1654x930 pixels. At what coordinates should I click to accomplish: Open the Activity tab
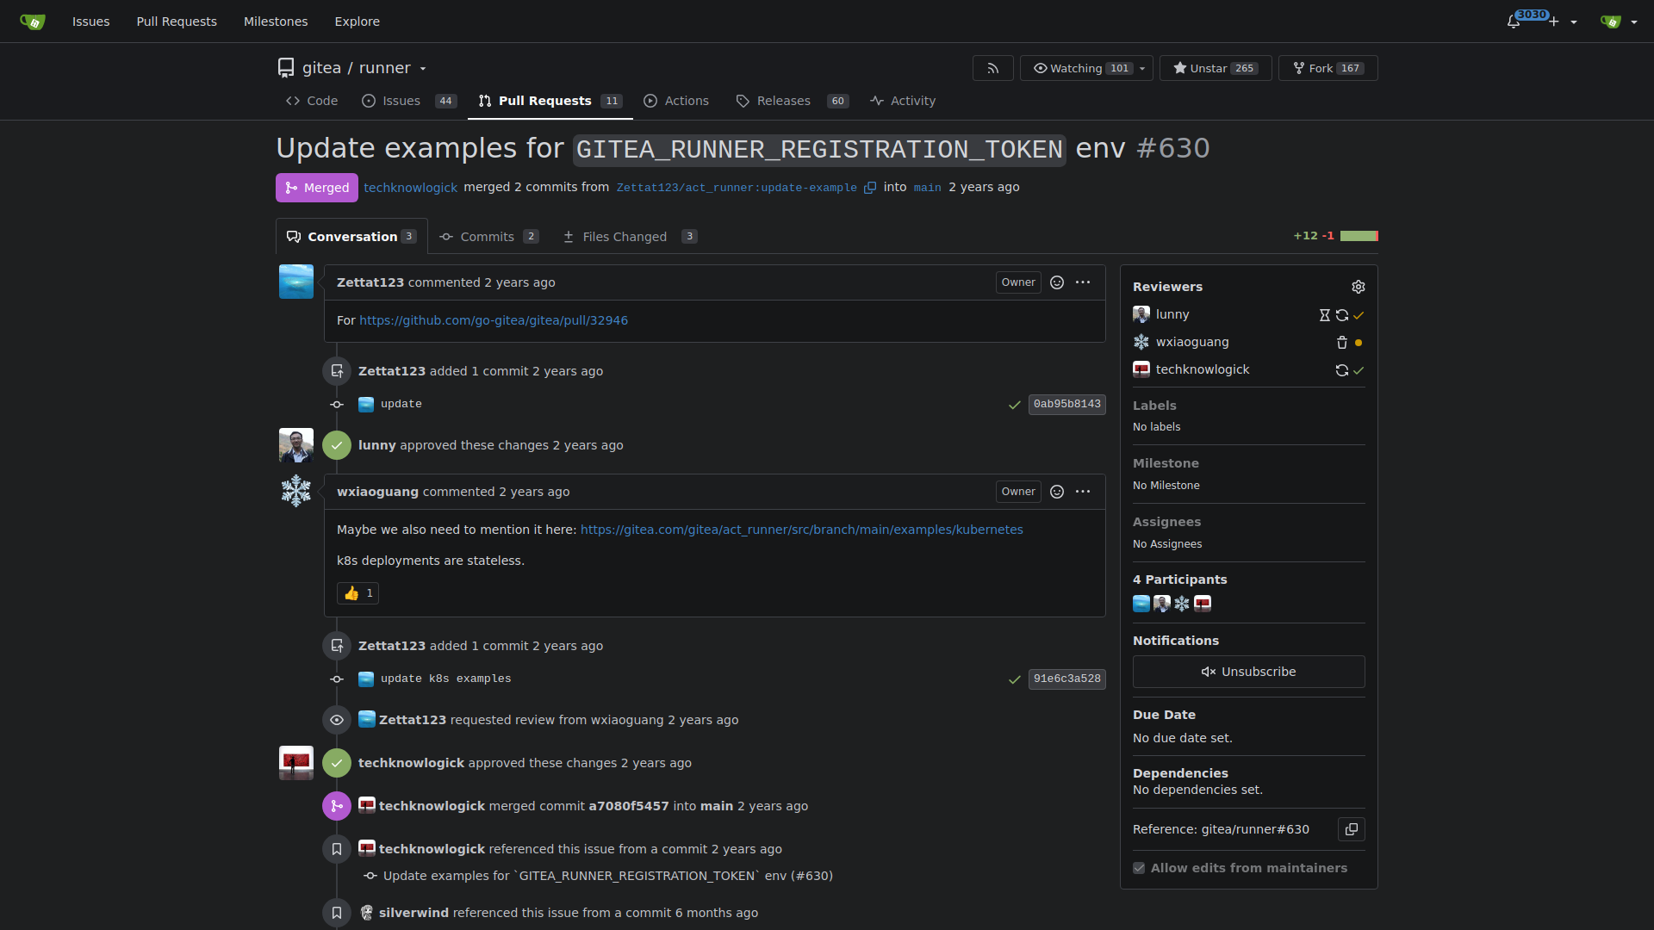click(903, 101)
